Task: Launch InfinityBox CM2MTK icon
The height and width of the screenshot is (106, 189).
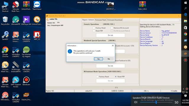Action: [x=26, y=37]
